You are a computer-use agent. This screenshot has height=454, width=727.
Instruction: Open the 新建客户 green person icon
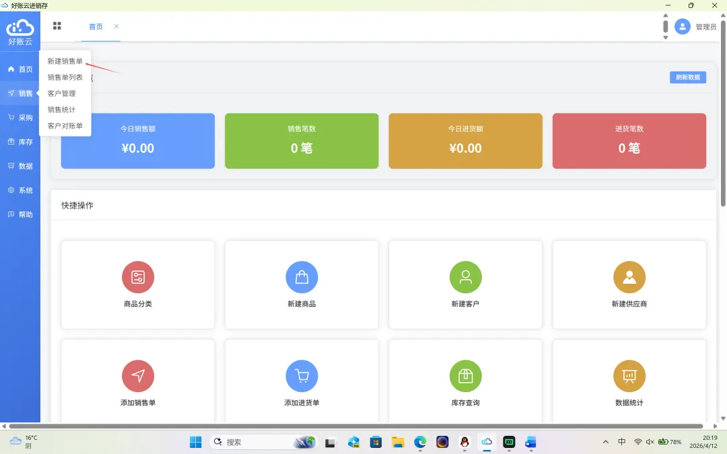click(466, 277)
